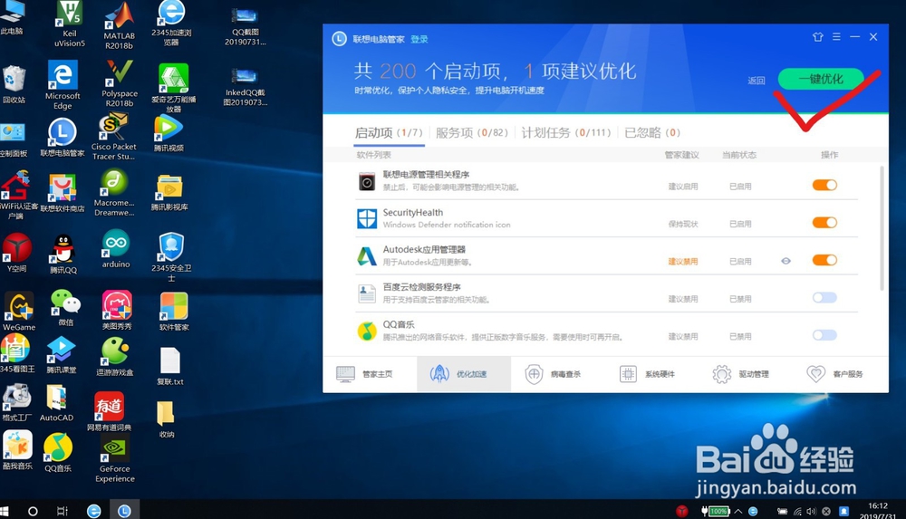This screenshot has width=906, height=519.
Task: Switch to the 计划任务 tab
Action: click(566, 133)
